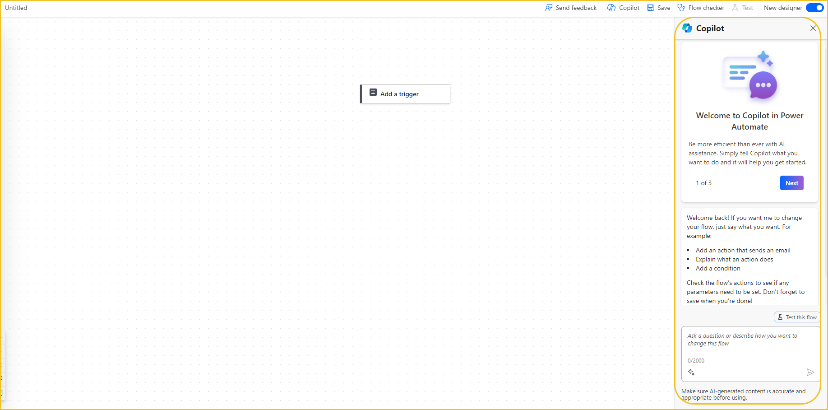Open Send feedback

click(571, 8)
